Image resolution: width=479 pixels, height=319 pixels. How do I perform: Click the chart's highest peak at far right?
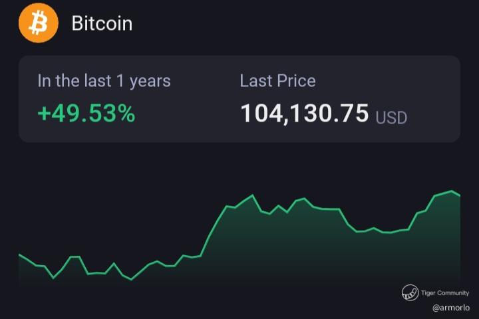click(452, 191)
